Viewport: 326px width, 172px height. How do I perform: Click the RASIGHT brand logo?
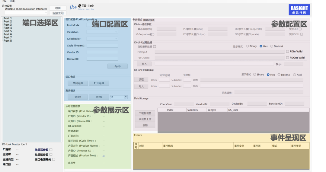pos(299,10)
